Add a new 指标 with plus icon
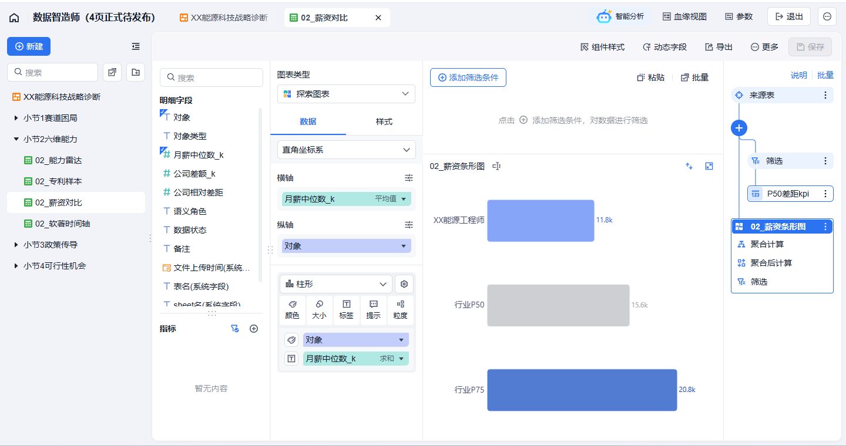 tap(254, 329)
